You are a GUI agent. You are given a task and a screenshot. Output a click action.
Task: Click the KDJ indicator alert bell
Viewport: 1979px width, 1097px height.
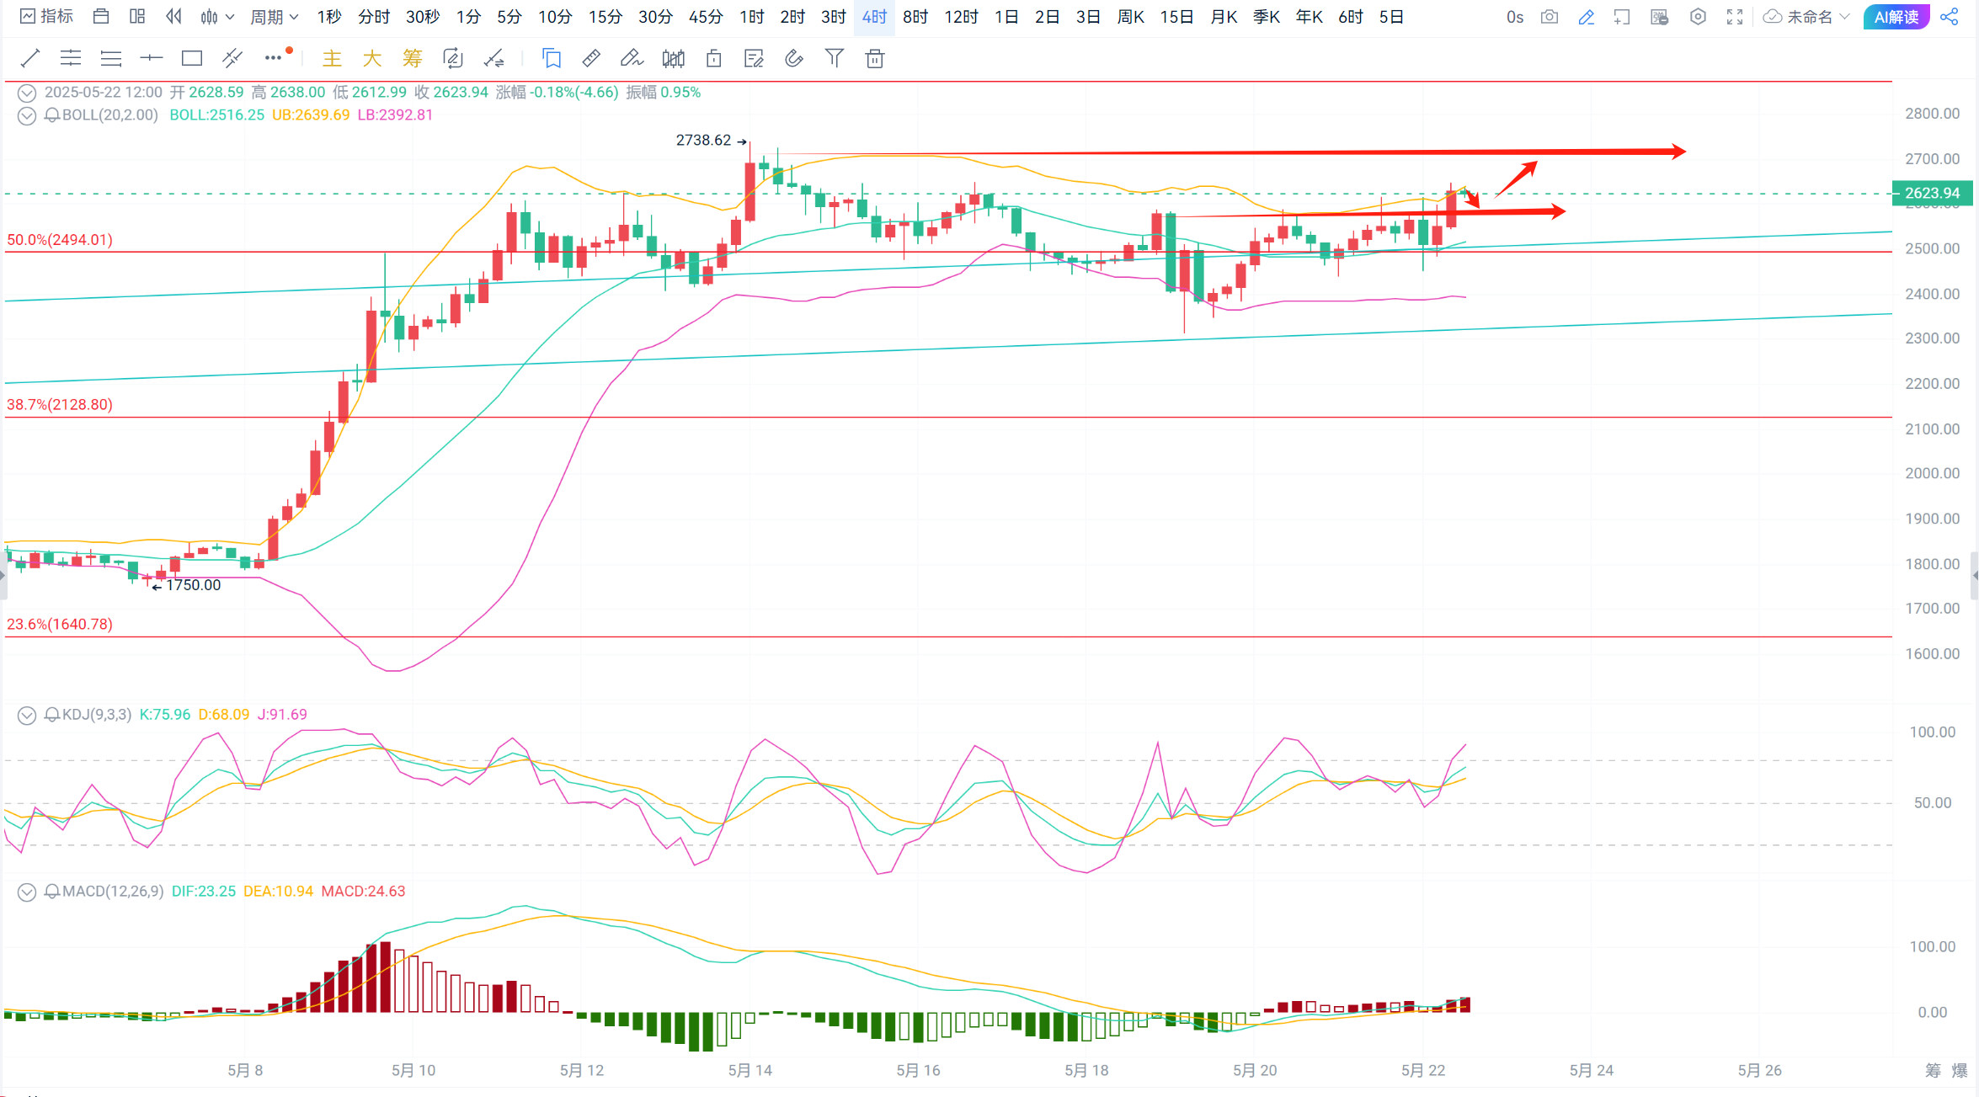(x=52, y=715)
